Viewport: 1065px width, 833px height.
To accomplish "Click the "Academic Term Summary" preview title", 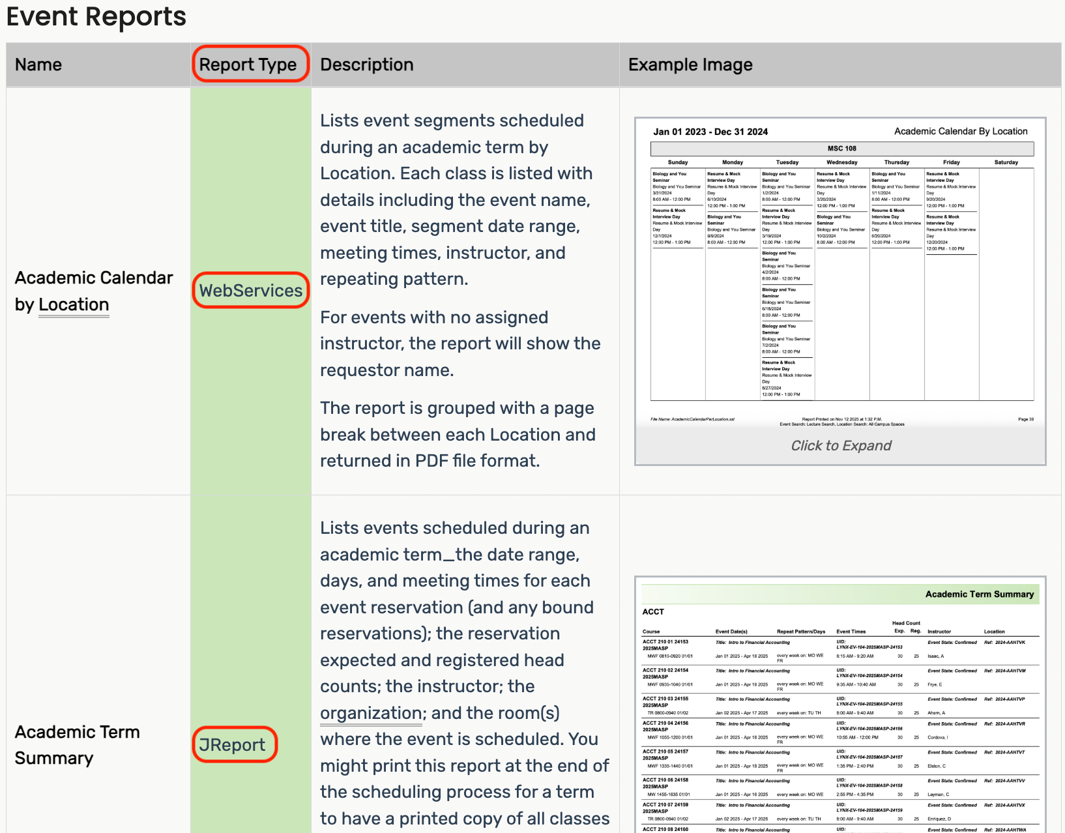I will click(x=979, y=594).
